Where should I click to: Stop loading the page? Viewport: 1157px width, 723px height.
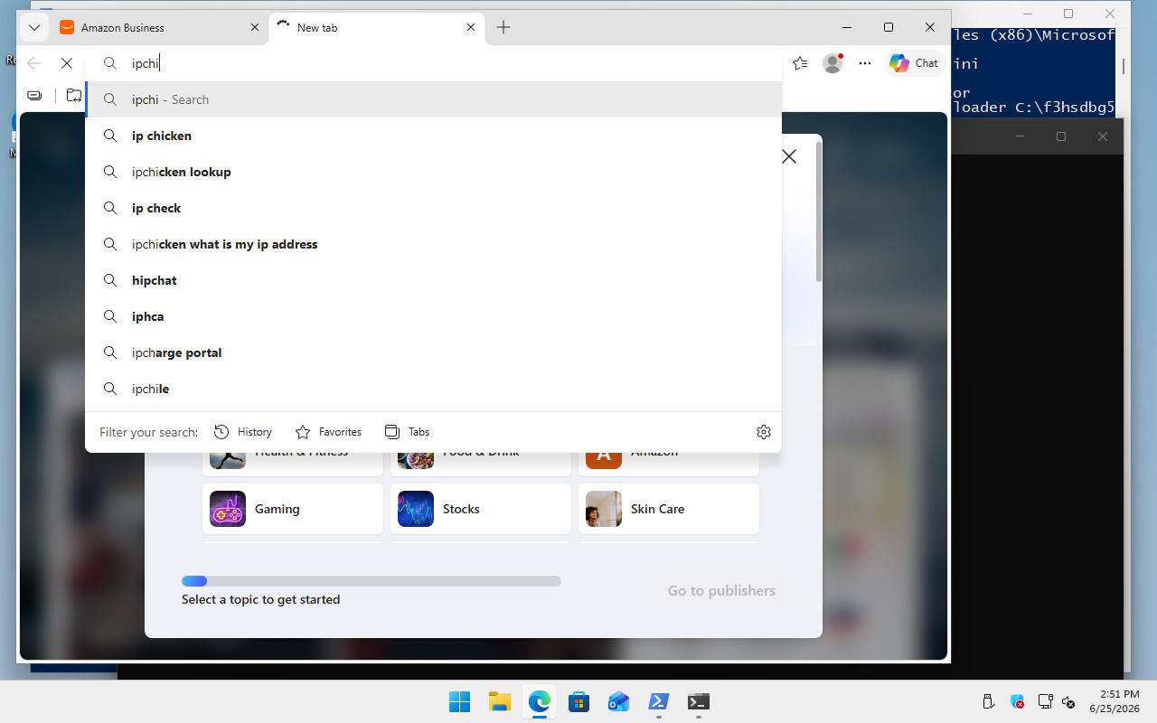(67, 63)
